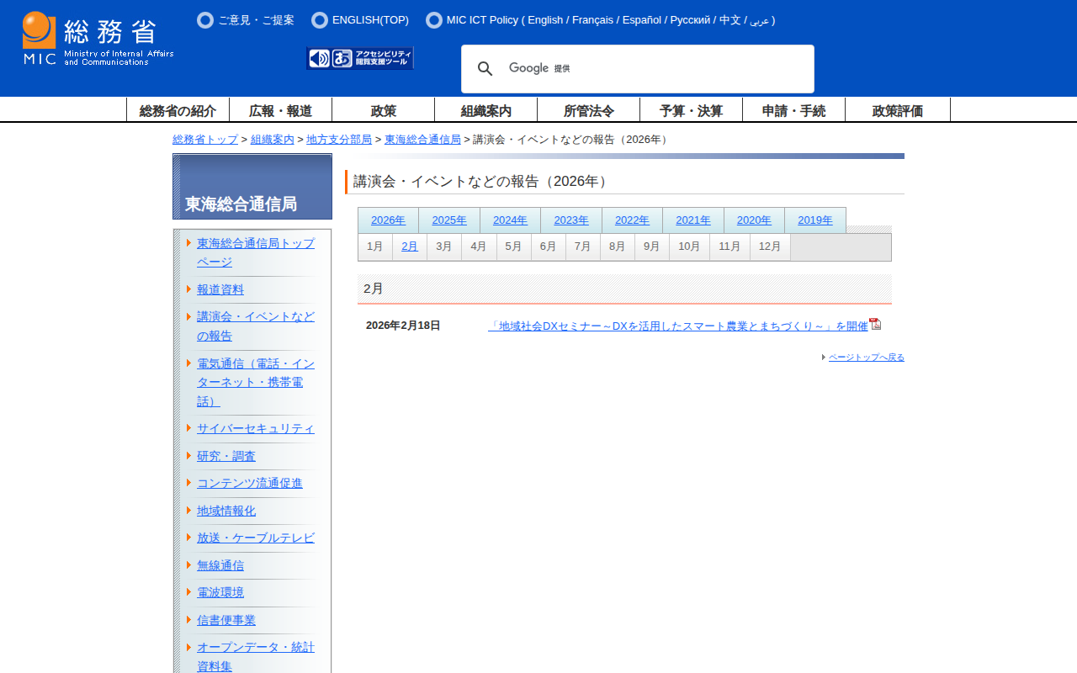Open the 電波環境 sidebar link
The image size is (1077, 673).
220,592
